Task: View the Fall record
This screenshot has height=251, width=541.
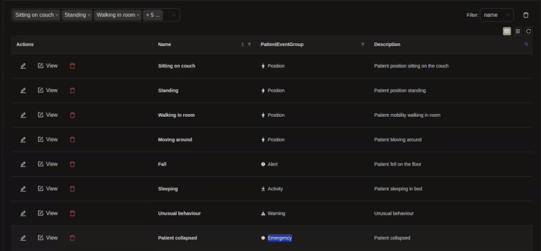Action: (x=48, y=164)
